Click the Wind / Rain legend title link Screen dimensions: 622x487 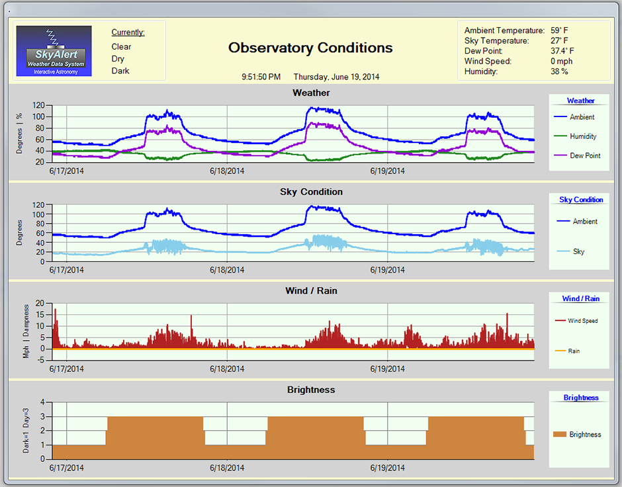click(x=580, y=299)
